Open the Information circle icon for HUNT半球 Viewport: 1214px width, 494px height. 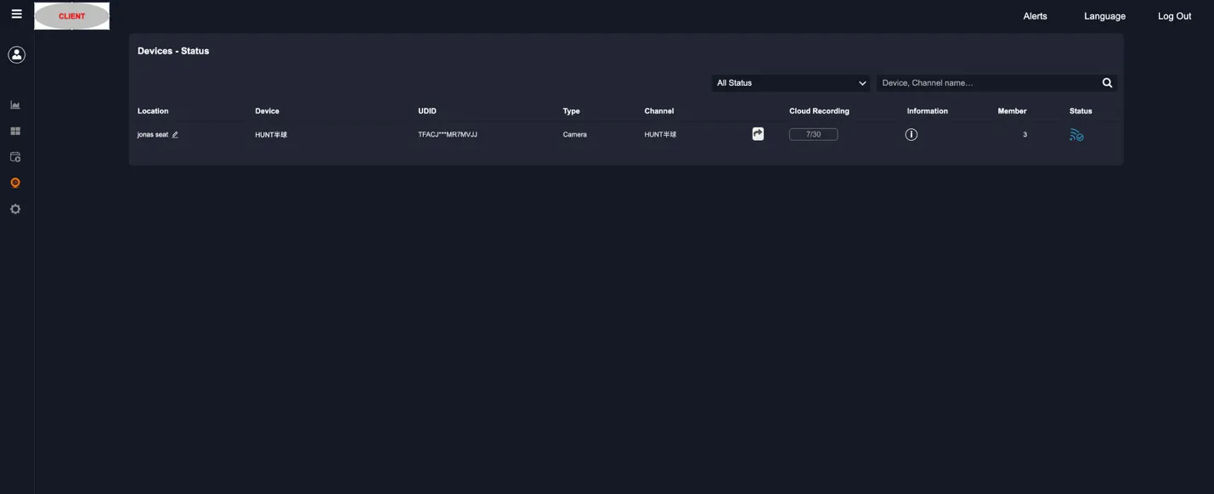pyautogui.click(x=911, y=133)
